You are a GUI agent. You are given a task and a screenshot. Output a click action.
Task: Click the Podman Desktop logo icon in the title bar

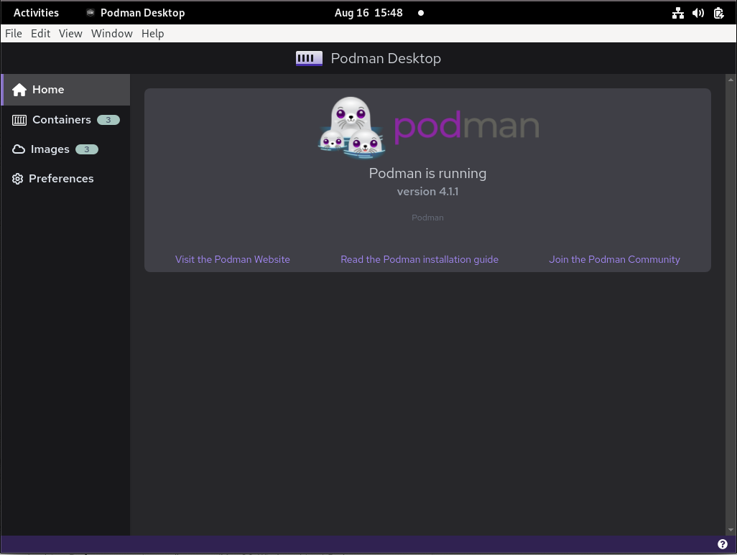click(309, 58)
